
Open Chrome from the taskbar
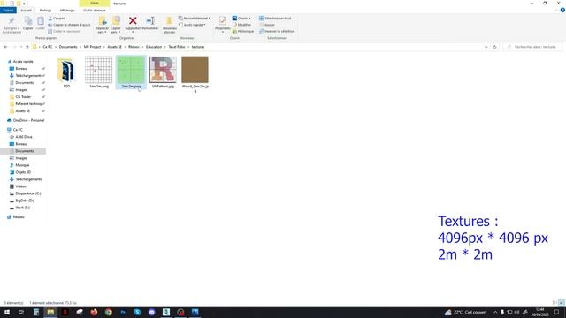pos(108,312)
